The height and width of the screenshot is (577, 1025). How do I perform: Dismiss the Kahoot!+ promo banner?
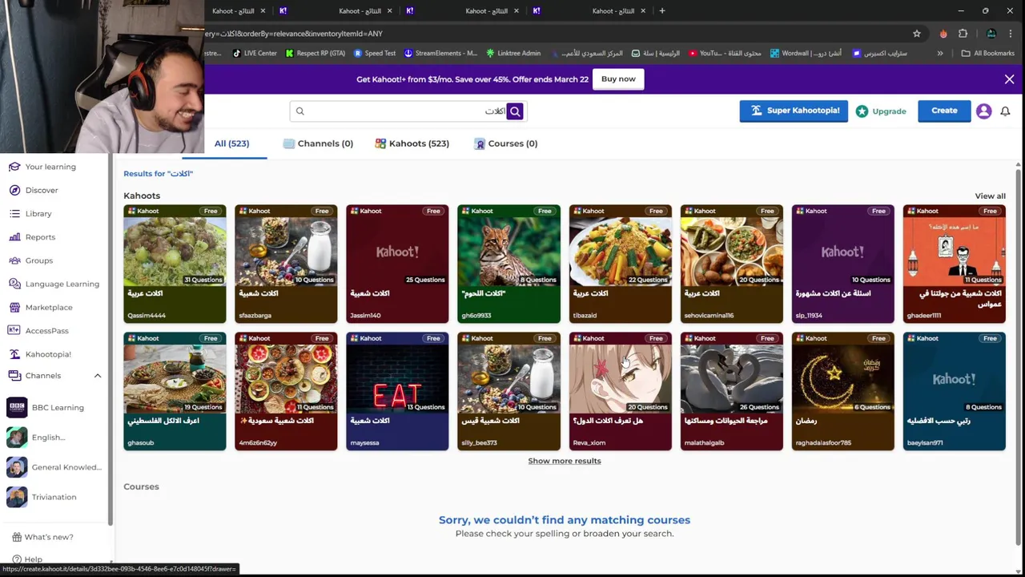point(1009,79)
